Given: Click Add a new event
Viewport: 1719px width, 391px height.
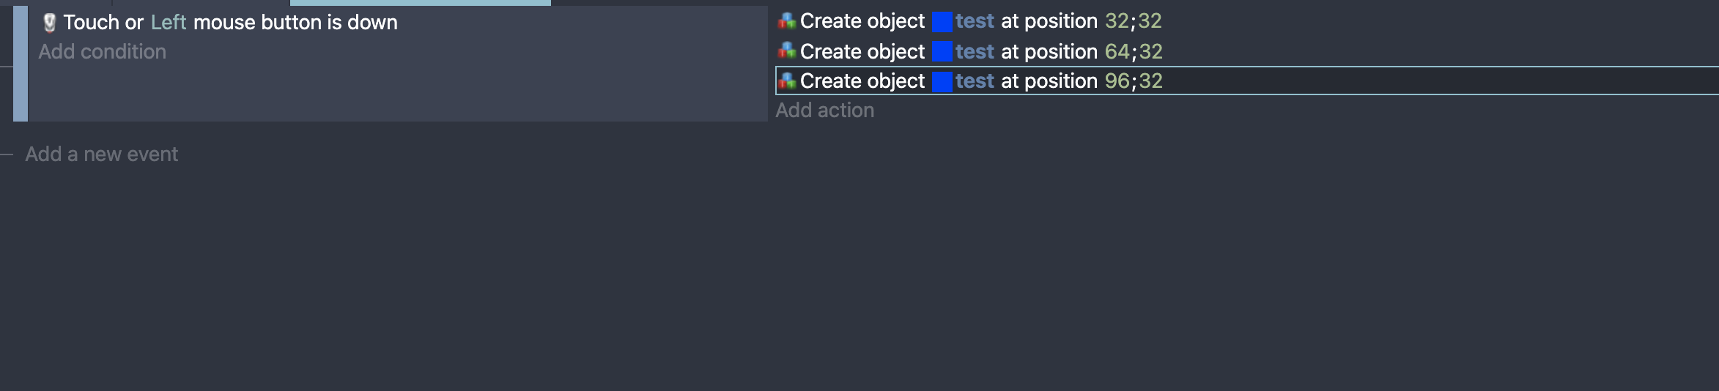Looking at the screenshot, I should point(101,154).
